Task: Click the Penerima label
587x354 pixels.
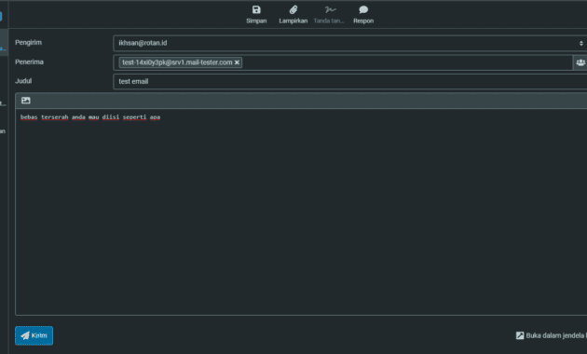Action: point(29,61)
